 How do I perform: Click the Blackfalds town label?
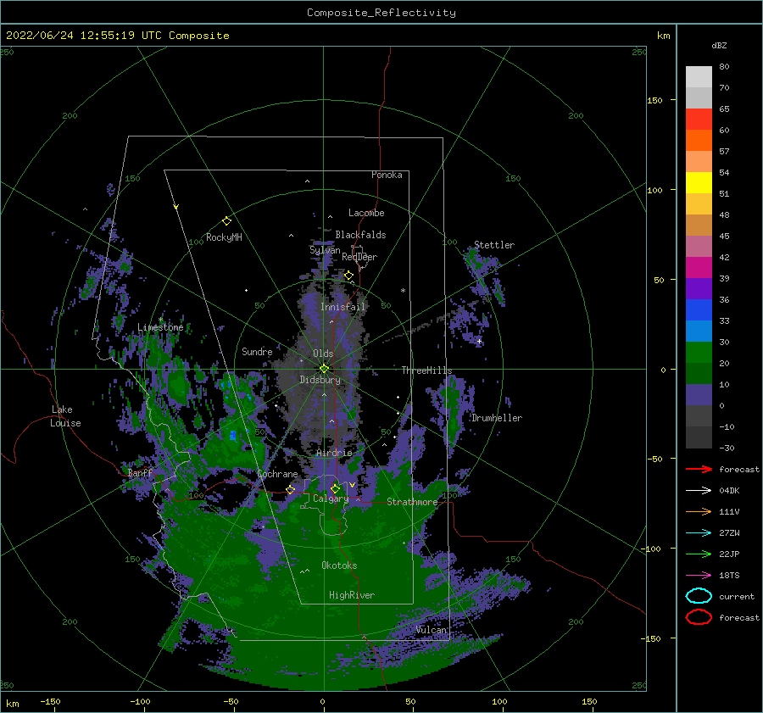coord(360,235)
